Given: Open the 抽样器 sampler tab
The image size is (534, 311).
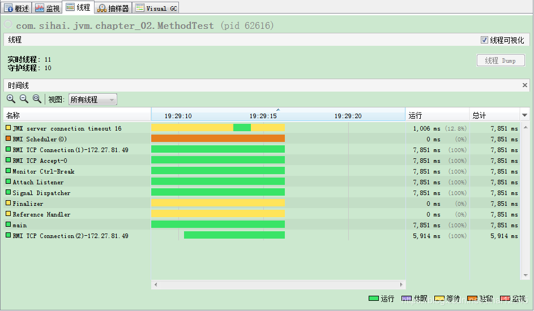Looking at the screenshot, I should point(113,8).
